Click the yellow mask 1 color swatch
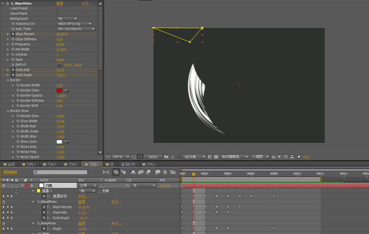Image resolution: width=369 pixels, height=234 pixels. pos(39,191)
